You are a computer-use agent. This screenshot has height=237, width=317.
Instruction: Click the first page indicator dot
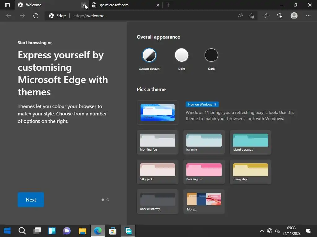[x=103, y=200]
